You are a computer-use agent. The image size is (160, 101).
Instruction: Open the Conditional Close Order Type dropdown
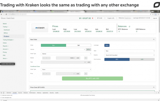(x=66, y=69)
